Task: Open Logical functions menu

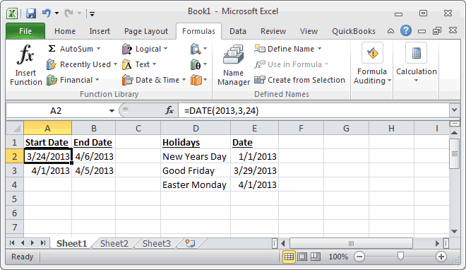Action: click(145, 49)
